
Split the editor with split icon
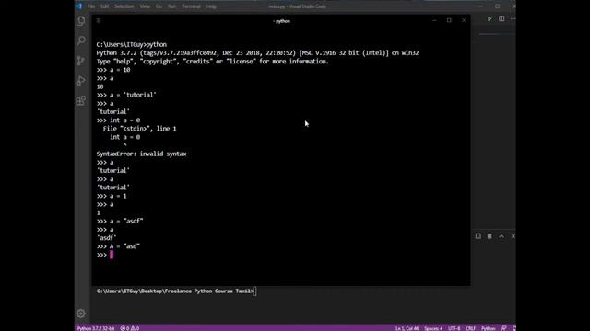click(x=501, y=18)
